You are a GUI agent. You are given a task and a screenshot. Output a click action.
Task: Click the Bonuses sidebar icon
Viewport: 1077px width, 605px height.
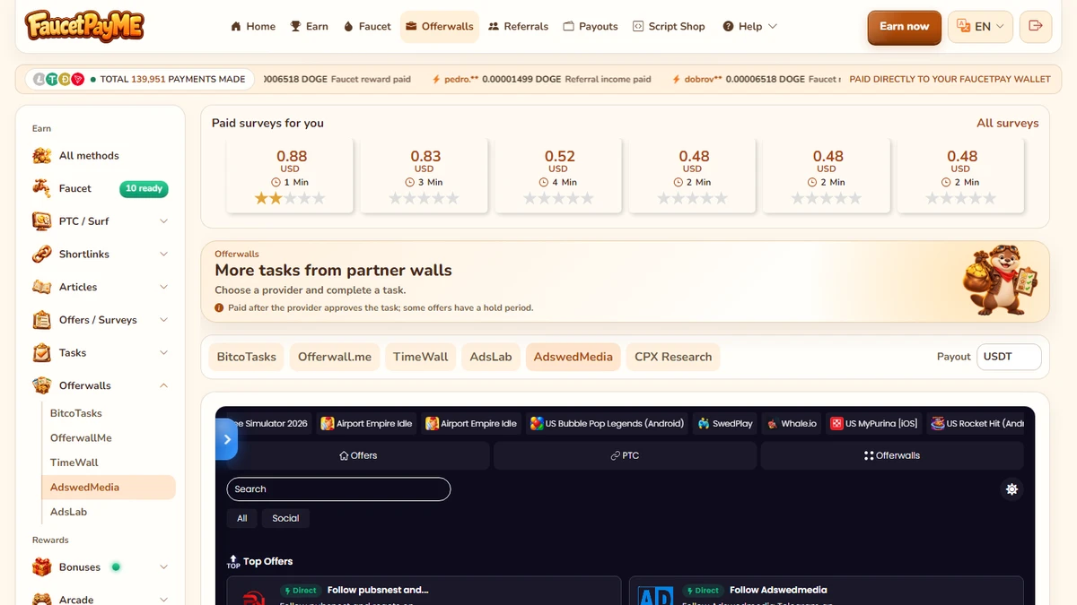pyautogui.click(x=42, y=567)
